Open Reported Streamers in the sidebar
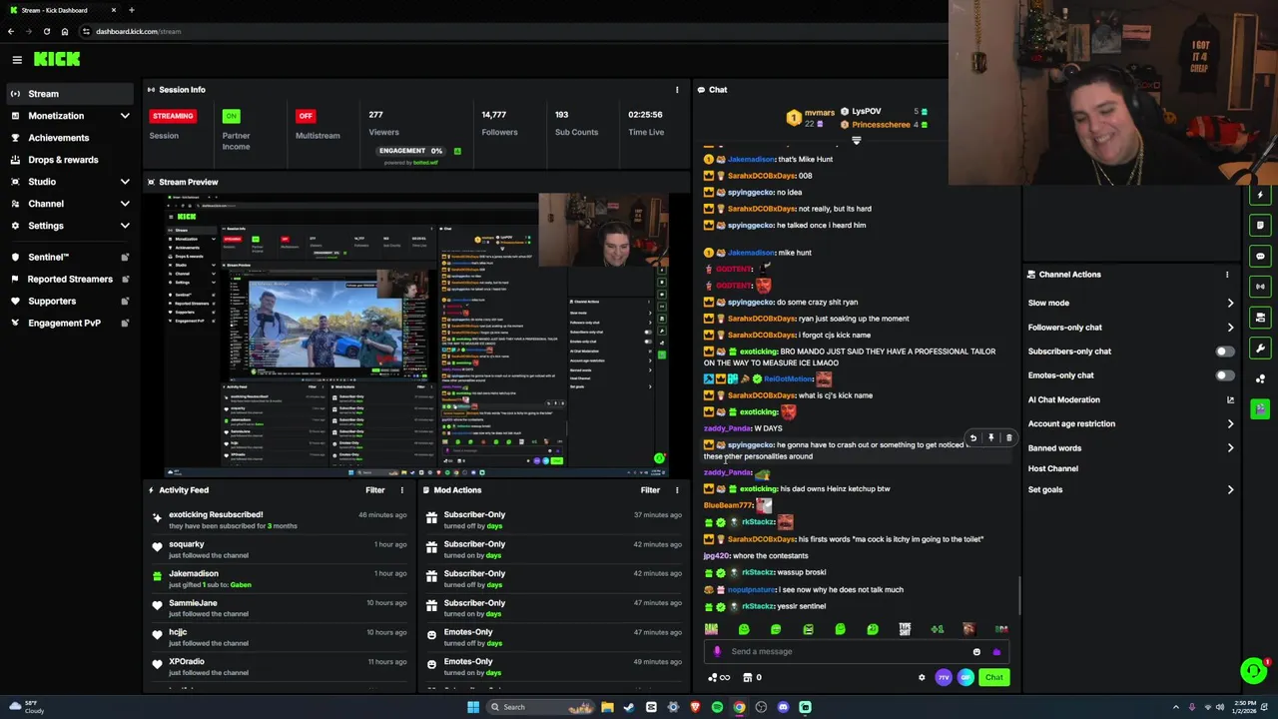1278x719 pixels. tap(68, 280)
